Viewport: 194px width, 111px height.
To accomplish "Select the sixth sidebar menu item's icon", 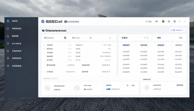I will (8, 58).
